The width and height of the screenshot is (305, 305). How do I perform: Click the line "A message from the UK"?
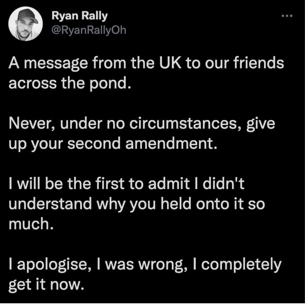pos(146,63)
